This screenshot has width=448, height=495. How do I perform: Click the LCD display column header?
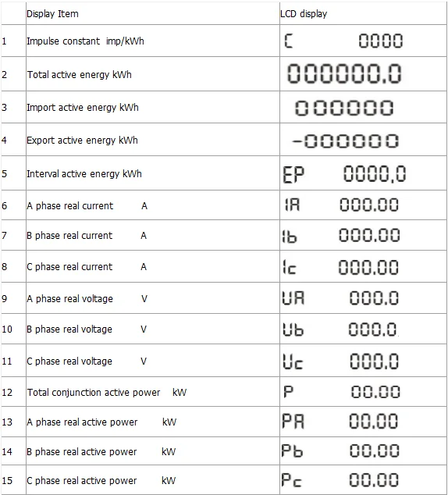tap(304, 14)
